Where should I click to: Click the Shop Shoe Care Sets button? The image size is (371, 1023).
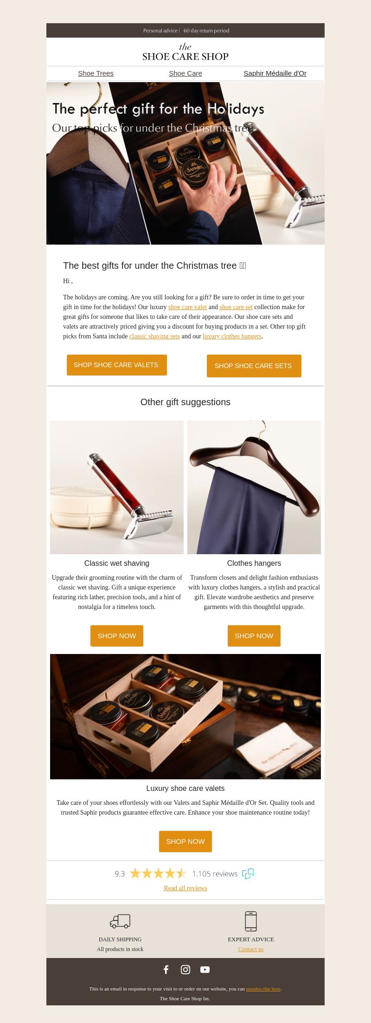coord(254,366)
